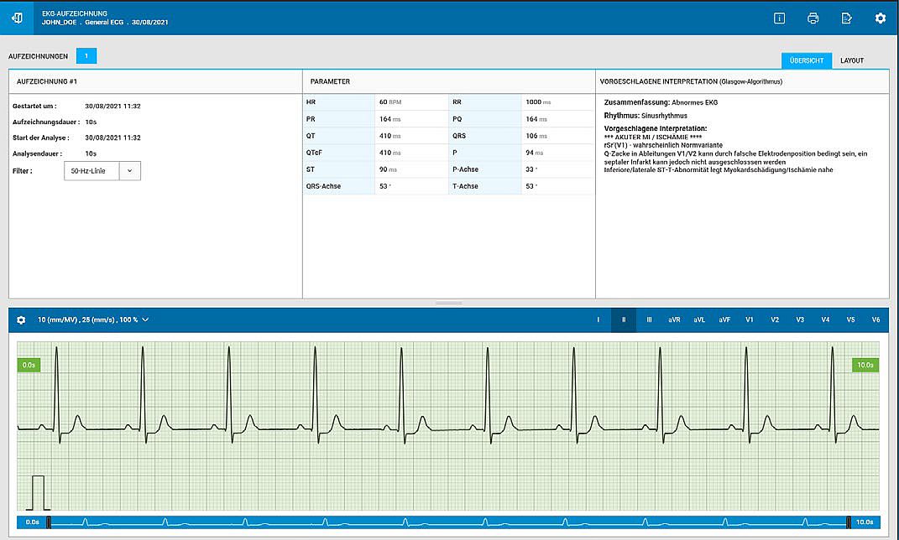Image resolution: width=899 pixels, height=540 pixels.
Task: Open ECG display settings gear icon
Action: [22, 320]
